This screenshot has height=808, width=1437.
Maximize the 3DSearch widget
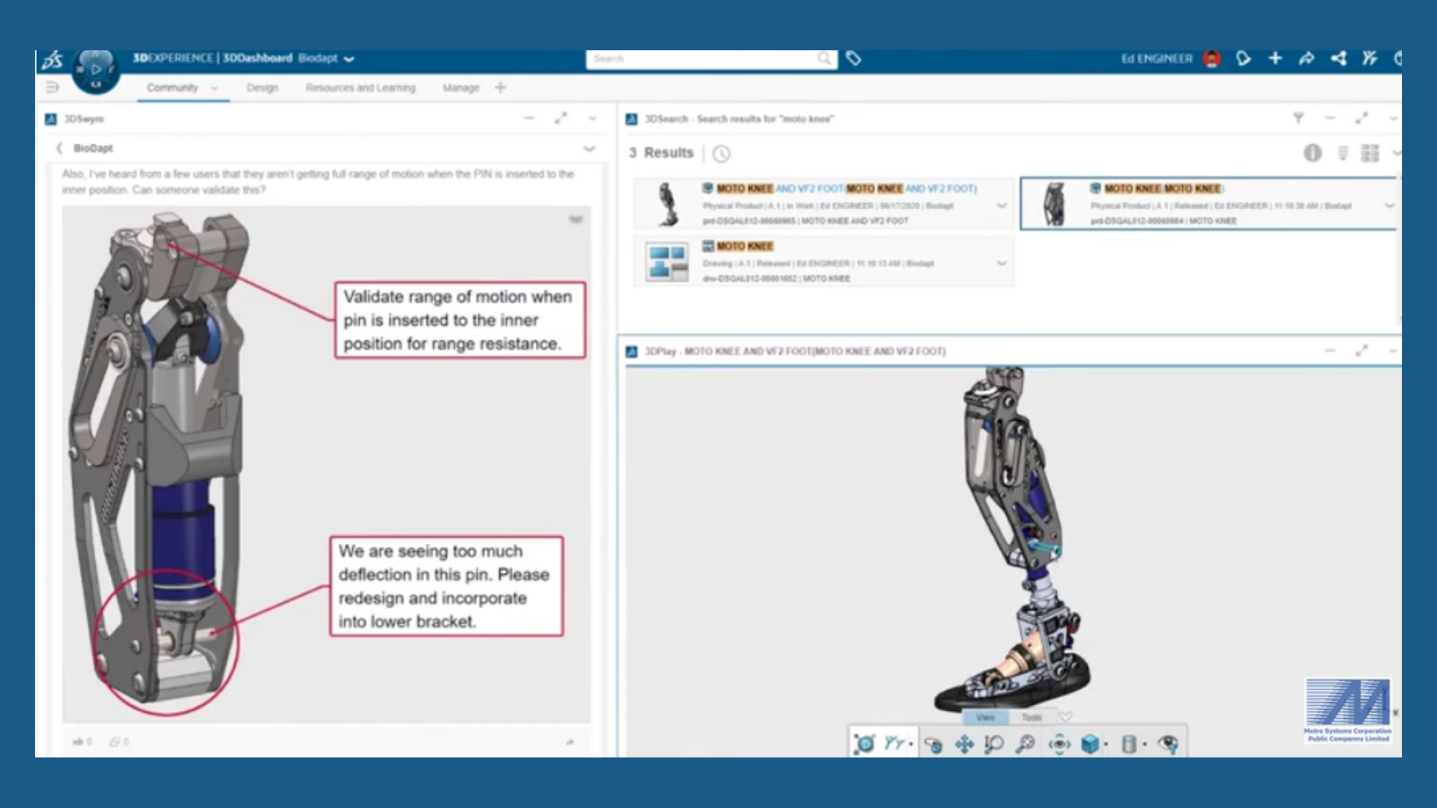point(1362,119)
